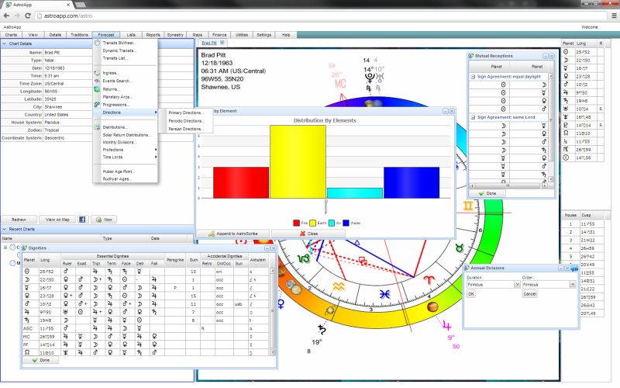Select the first radio button in Recent Charts
620x388 pixels.
click(x=14, y=248)
